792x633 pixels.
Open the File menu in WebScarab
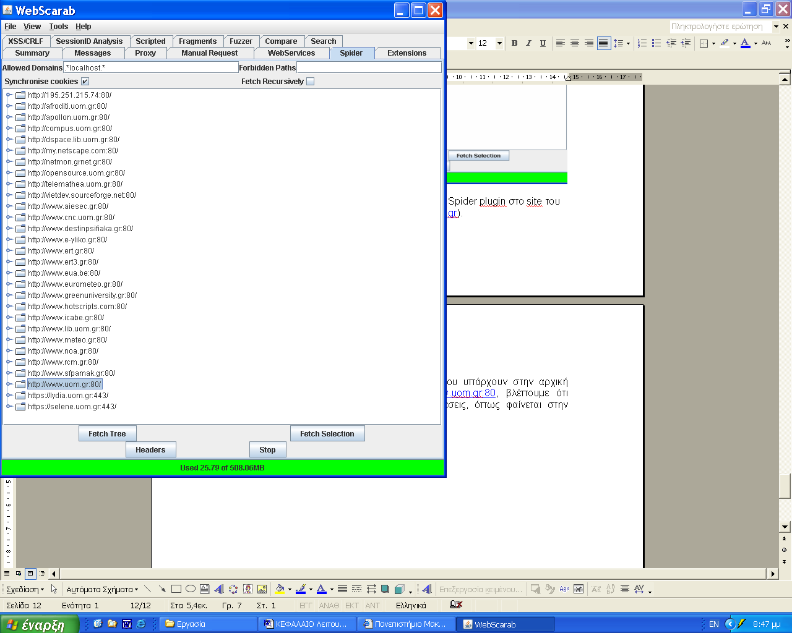coord(11,27)
